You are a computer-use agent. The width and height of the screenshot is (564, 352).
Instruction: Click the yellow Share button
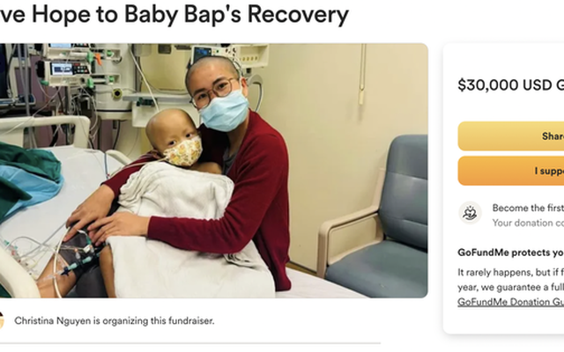[511, 136]
